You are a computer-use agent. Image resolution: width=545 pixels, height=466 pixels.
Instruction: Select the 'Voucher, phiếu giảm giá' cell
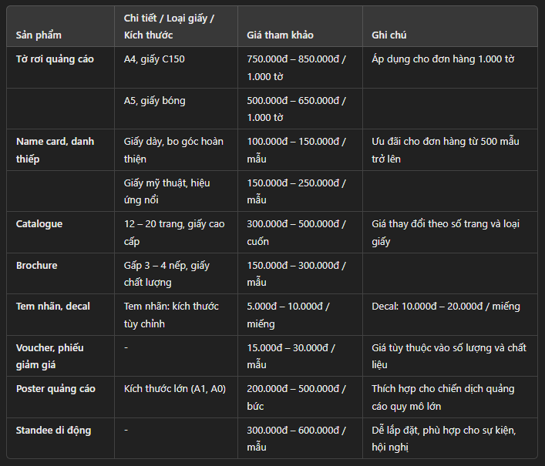50,356
